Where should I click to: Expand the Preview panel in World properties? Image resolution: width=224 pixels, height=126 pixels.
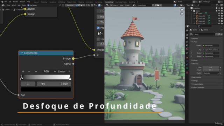(206, 38)
